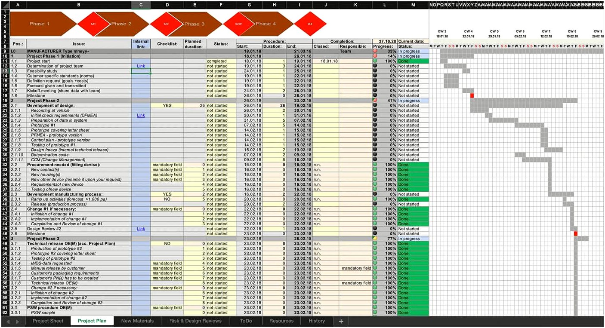Select the 'Customer's packaging requirements' cell
The width and height of the screenshot is (605, 328).
(79, 273)
